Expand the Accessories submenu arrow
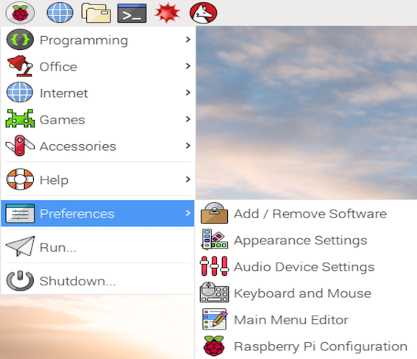The height and width of the screenshot is (359, 417). tap(188, 146)
